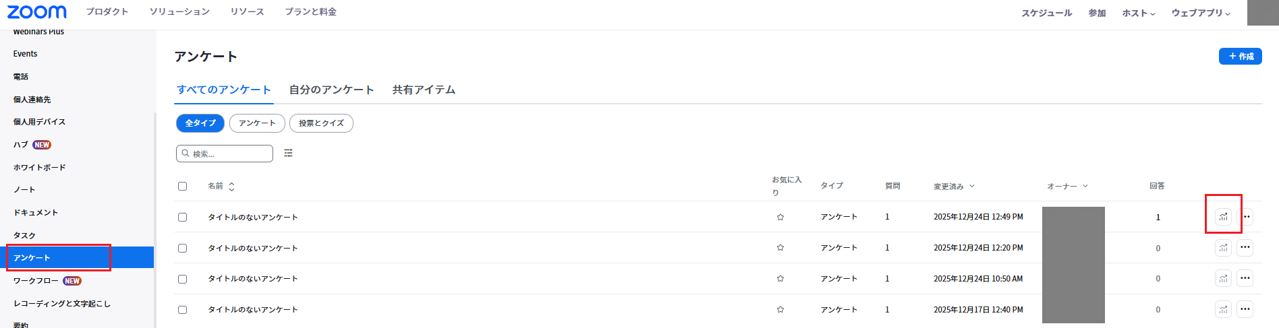Open the 共有アイテム tab

pos(424,90)
